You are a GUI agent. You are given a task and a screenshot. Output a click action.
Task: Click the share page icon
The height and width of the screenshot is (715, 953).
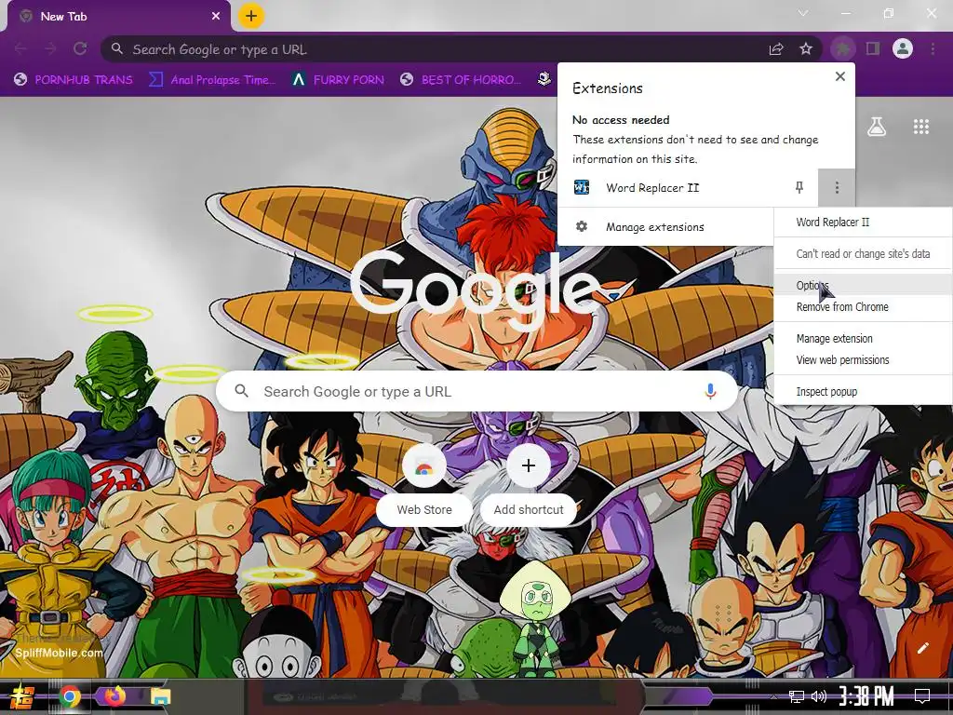point(776,49)
